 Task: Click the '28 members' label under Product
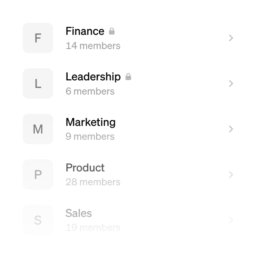[93, 182]
